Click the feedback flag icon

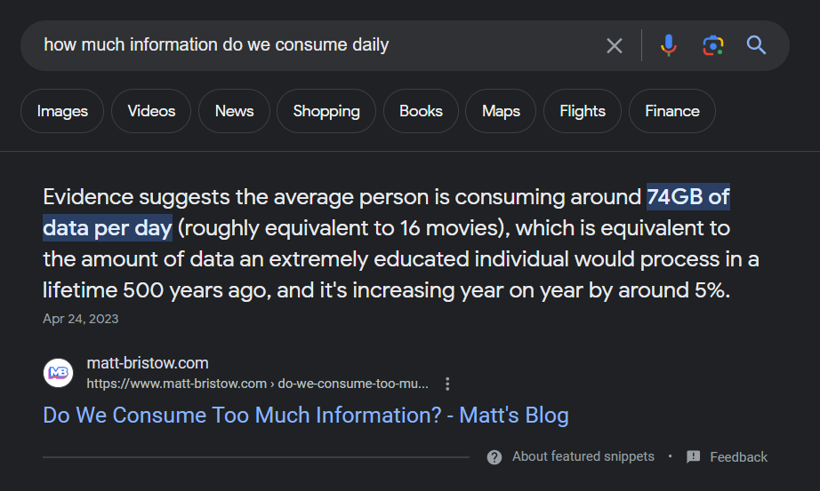(694, 456)
